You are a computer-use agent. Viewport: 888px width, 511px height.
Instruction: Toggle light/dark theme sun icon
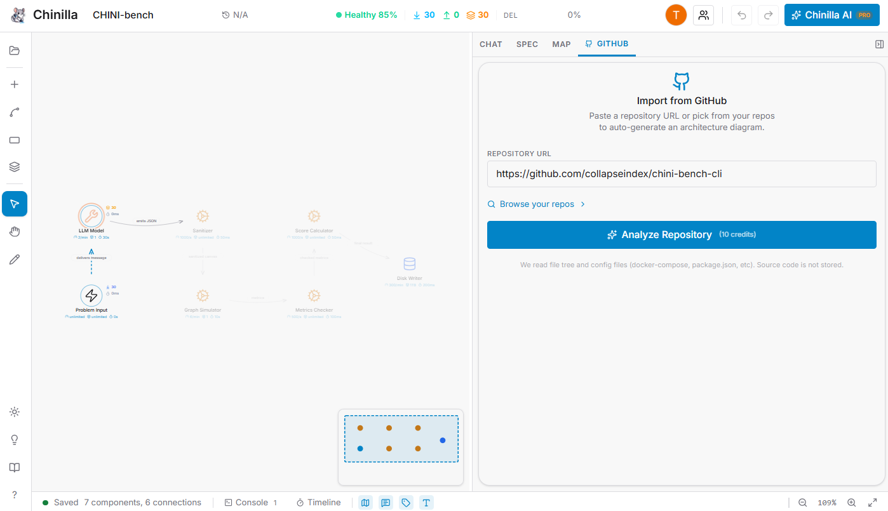click(x=15, y=412)
